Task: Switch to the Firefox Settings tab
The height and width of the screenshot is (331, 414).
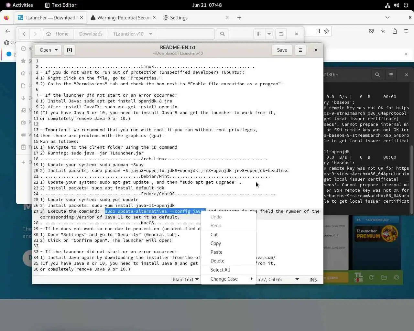Action: pyautogui.click(x=196, y=18)
